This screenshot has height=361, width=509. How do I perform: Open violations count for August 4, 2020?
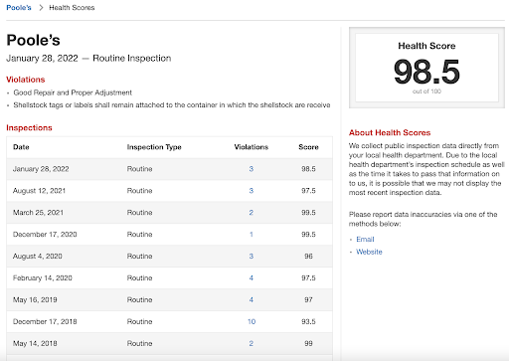pos(252,257)
